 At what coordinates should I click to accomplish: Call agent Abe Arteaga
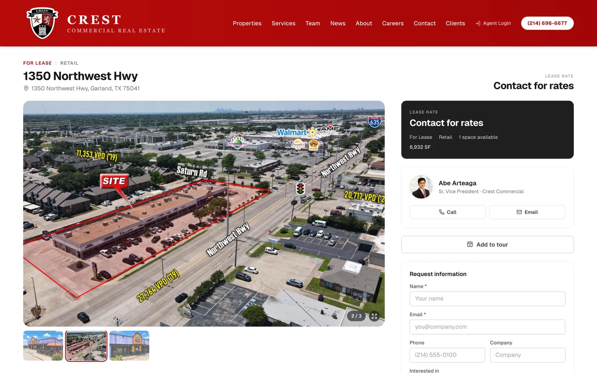pyautogui.click(x=447, y=212)
